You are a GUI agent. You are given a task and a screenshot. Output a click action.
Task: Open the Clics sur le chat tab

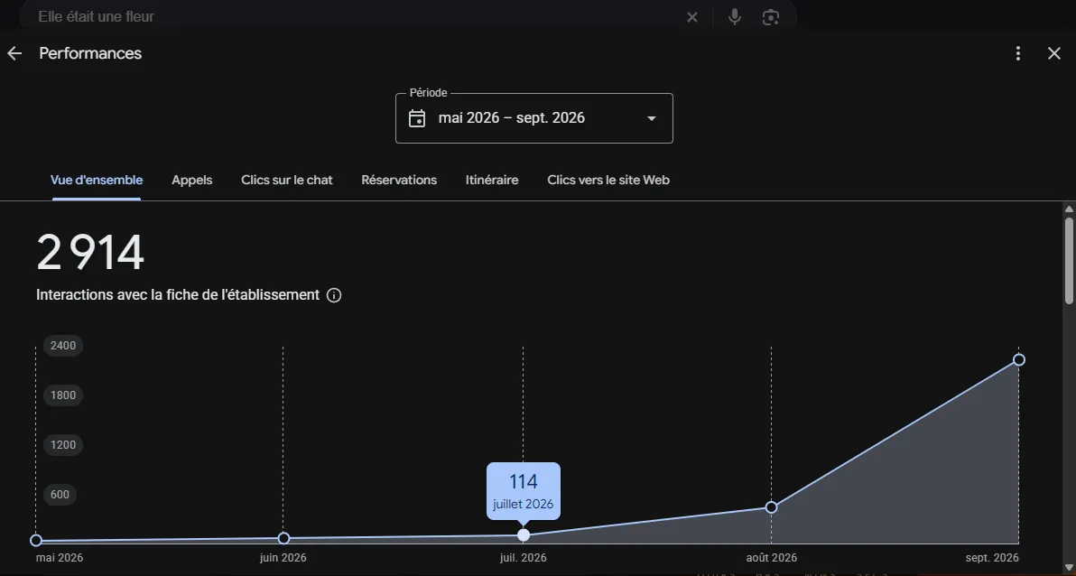pyautogui.click(x=287, y=180)
